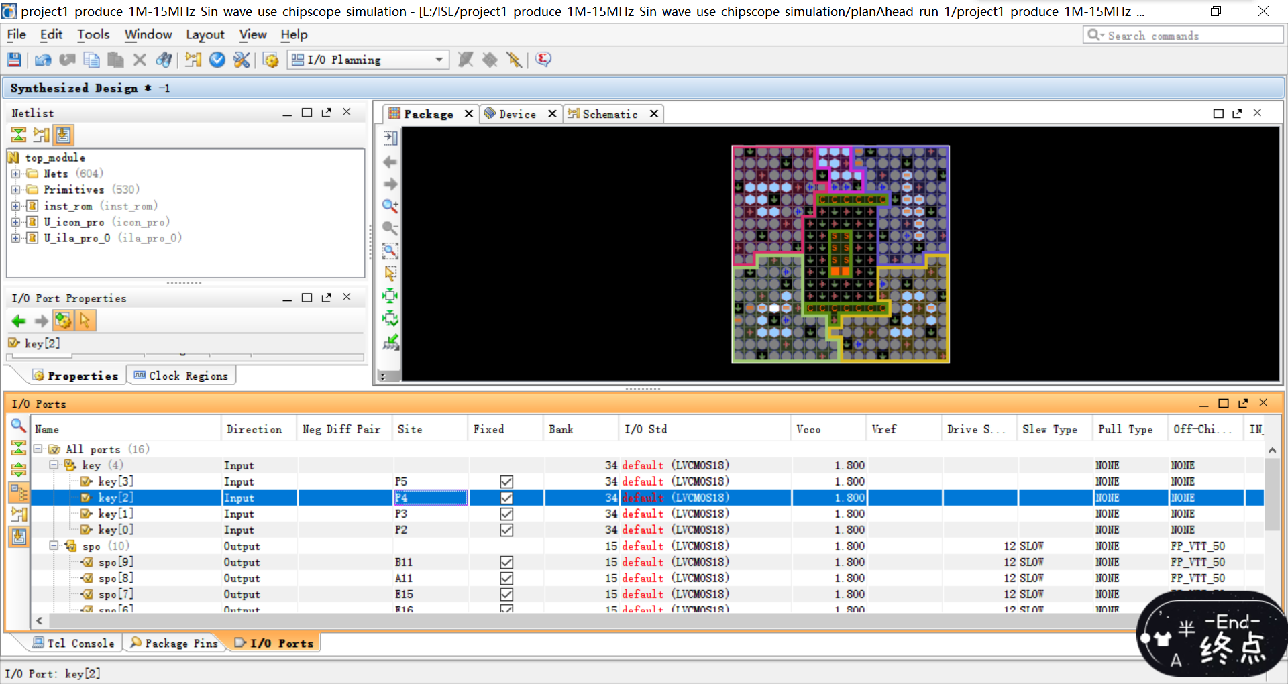Toggle the Fixed checkbox for spo[9]

[506, 562]
